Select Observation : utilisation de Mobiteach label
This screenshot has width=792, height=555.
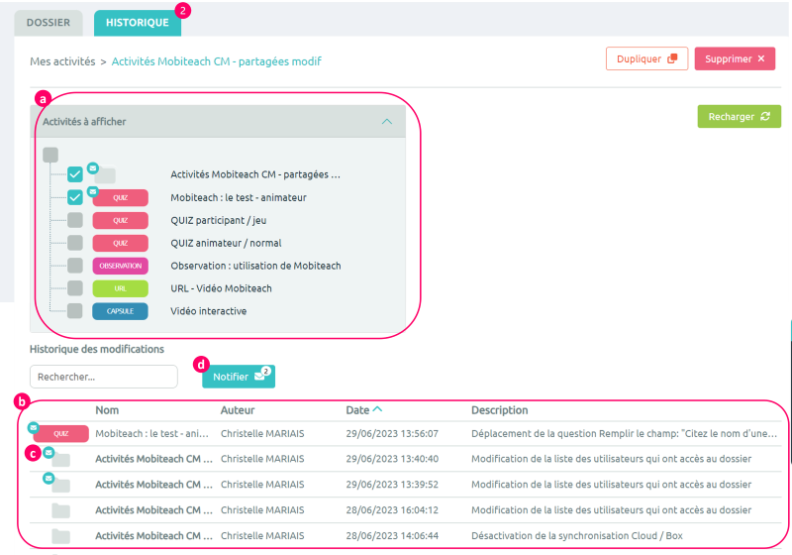(x=255, y=266)
